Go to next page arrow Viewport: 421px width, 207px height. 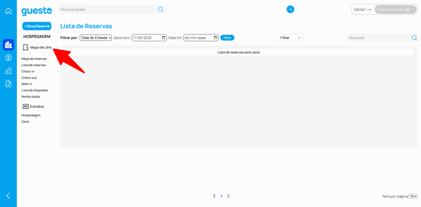(229, 196)
